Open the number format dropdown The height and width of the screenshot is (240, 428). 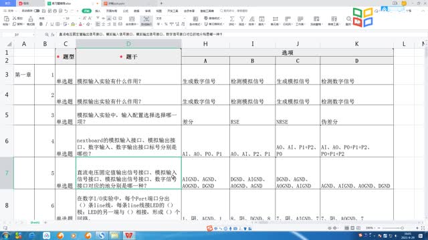(x=185, y=18)
